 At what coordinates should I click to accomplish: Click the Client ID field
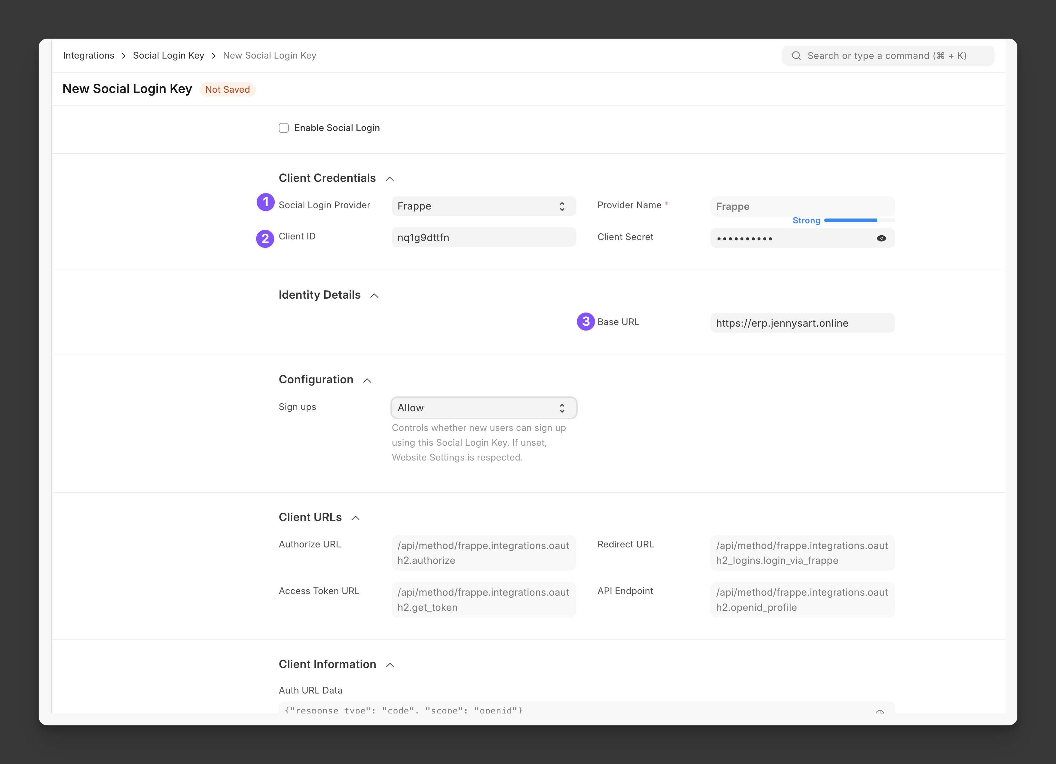coord(484,237)
